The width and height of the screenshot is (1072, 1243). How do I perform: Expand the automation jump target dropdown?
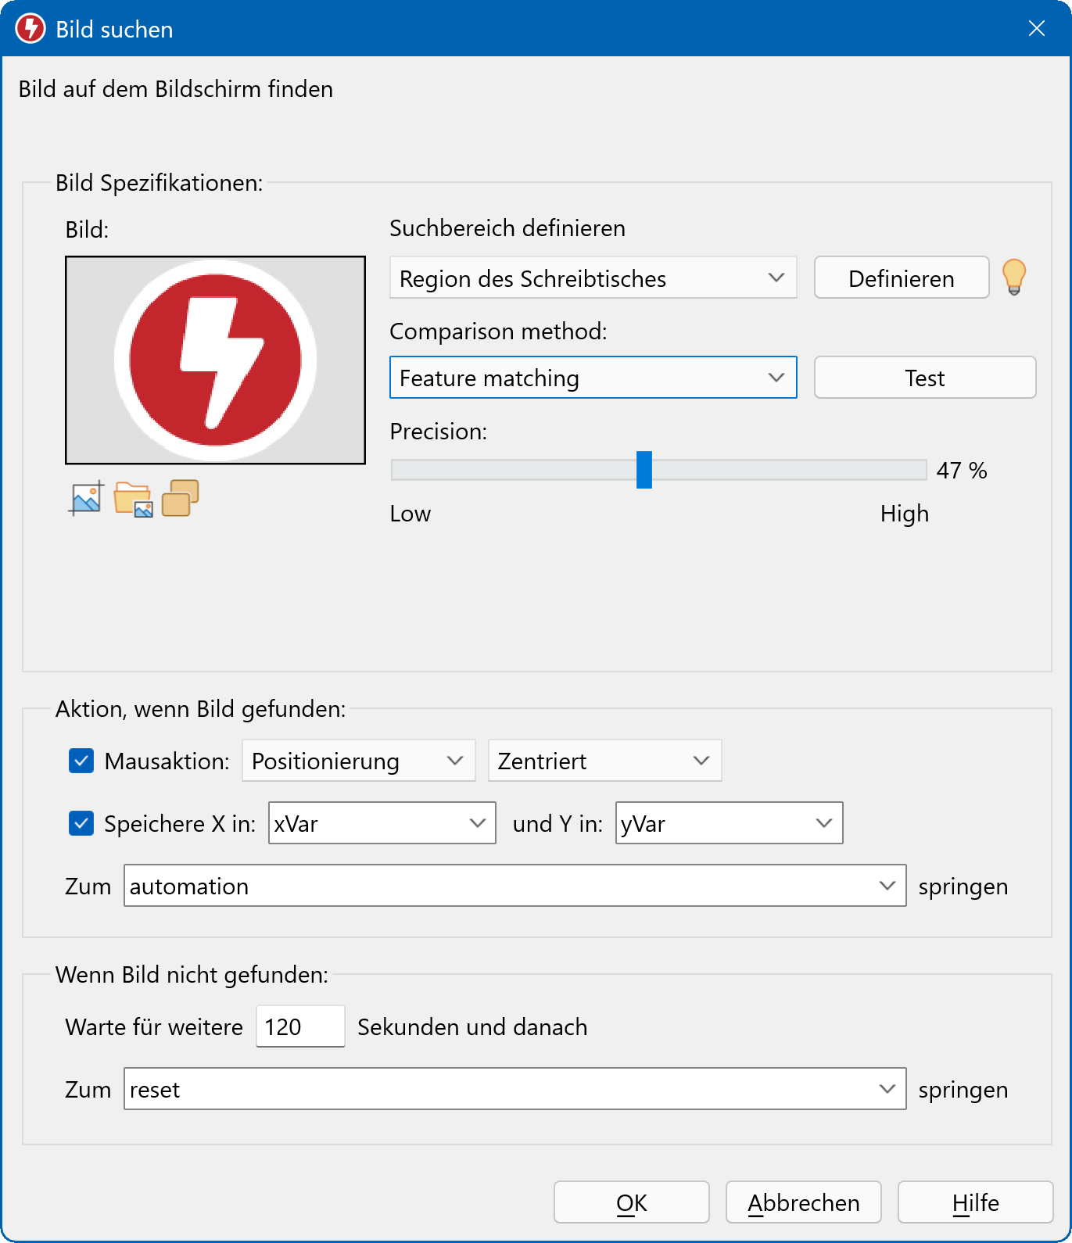point(514,886)
